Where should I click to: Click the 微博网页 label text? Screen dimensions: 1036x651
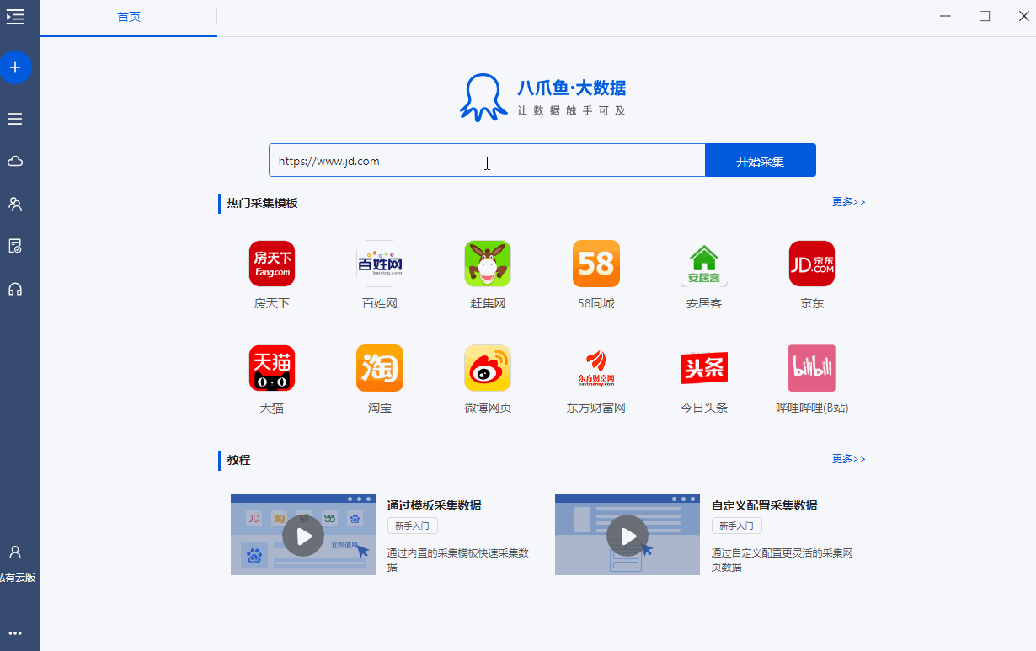pyautogui.click(x=488, y=408)
